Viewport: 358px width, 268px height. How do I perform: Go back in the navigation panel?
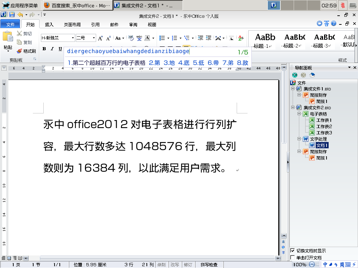tap(295, 75)
